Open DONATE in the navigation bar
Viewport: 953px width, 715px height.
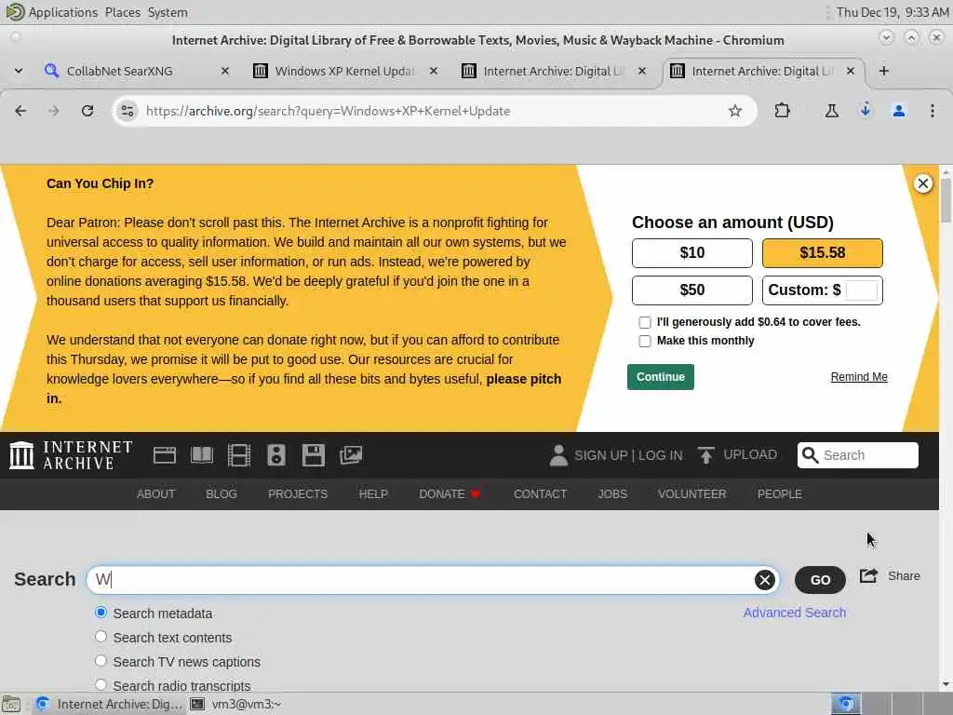tap(450, 493)
